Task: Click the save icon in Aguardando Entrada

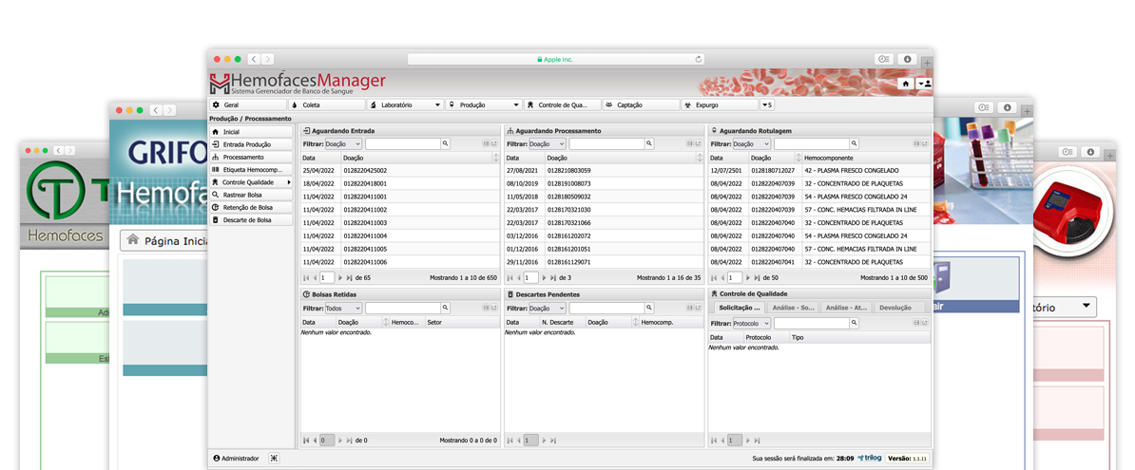Action: point(487,144)
